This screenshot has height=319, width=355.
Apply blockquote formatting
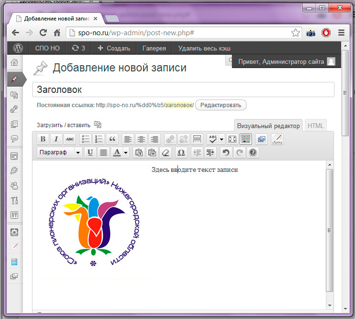point(112,139)
